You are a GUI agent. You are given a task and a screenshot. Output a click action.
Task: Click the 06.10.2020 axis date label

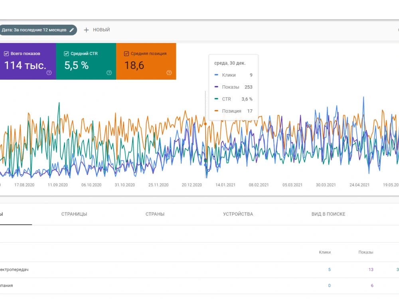point(91,185)
